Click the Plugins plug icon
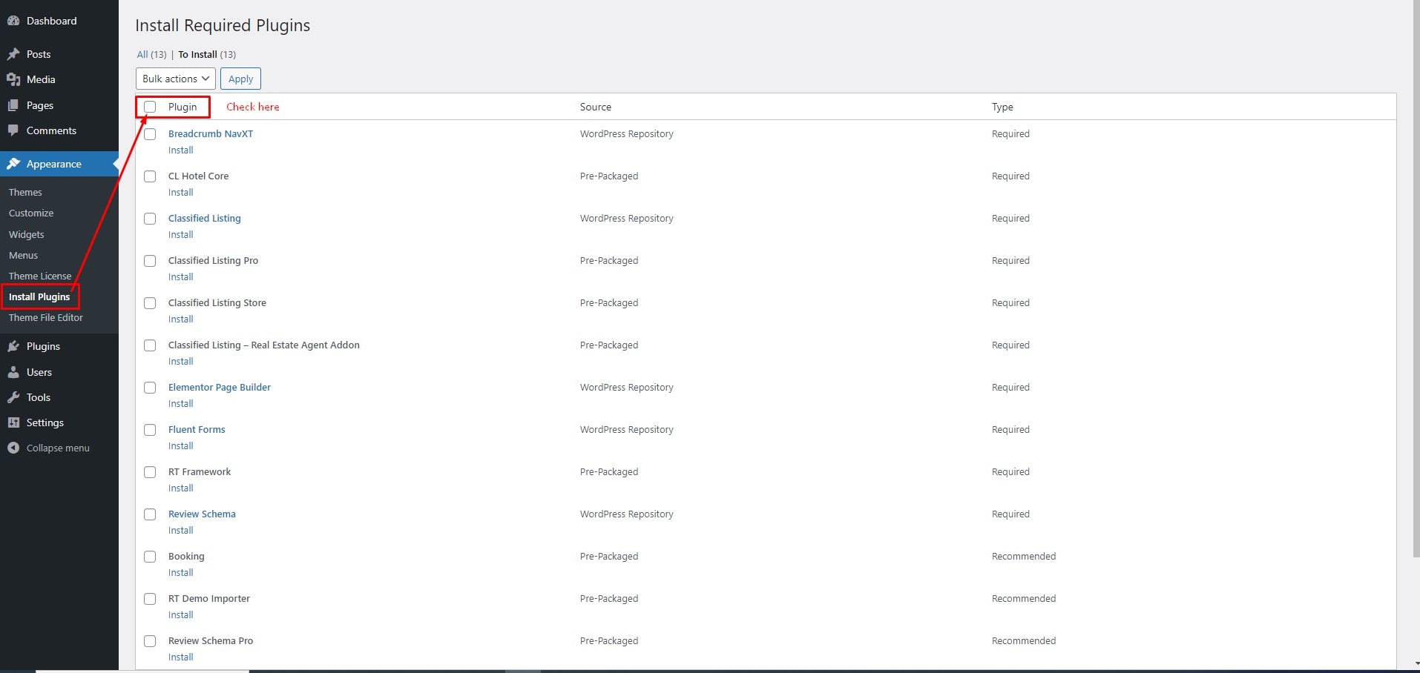1420x673 pixels. pyautogui.click(x=13, y=346)
